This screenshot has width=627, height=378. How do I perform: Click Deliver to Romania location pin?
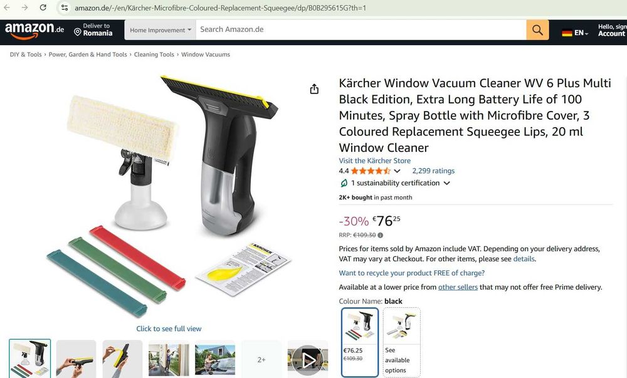tap(78, 33)
